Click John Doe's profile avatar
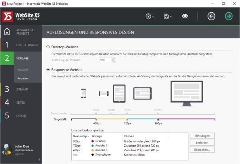240x164 pixels. tap(7, 150)
